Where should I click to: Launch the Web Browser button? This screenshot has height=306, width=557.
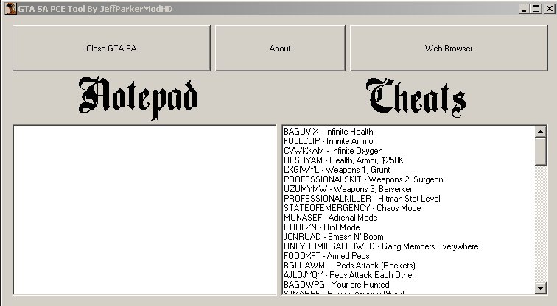pos(448,49)
